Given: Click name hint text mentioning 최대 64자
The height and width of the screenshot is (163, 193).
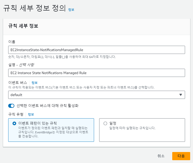Looking at the screenshot, I should pyautogui.click(x=62, y=57).
